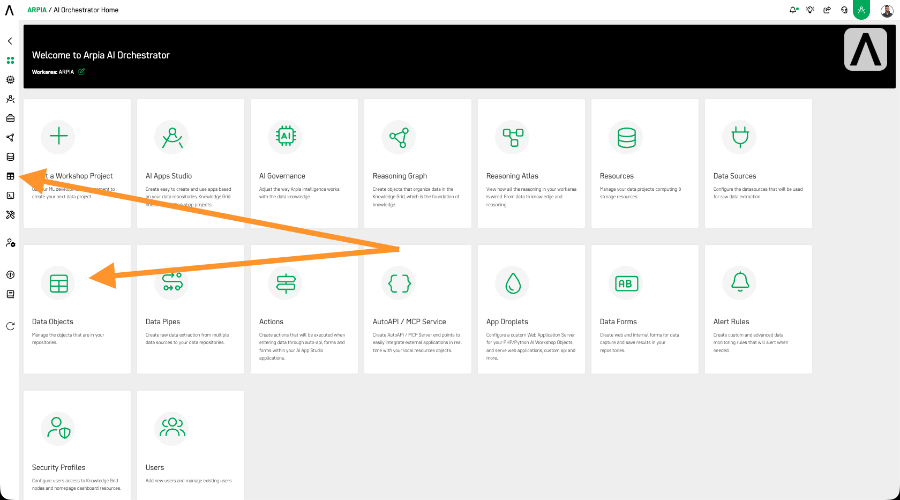Open the AI Apps Studio title

pos(169,176)
